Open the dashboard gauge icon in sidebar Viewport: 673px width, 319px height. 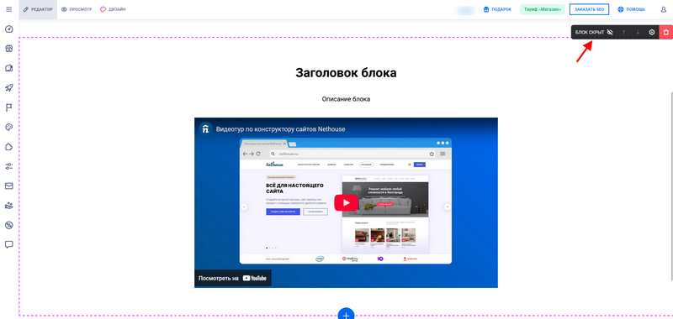point(9,29)
